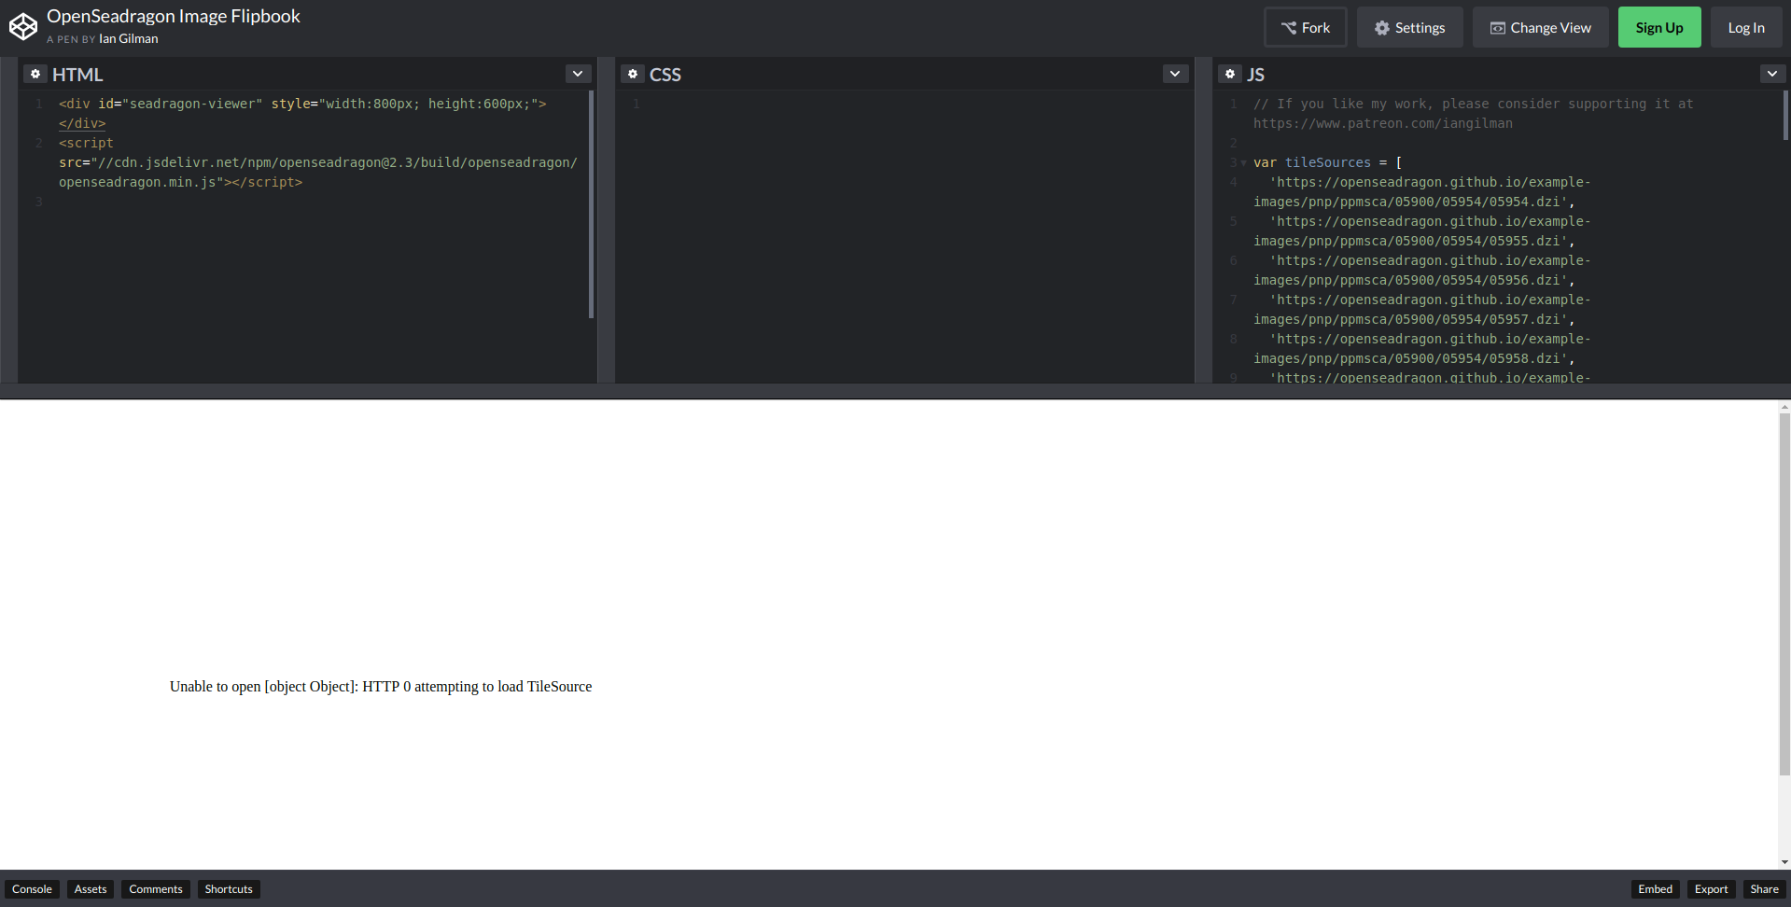
Task: Show the Assets panel
Action: 90,888
